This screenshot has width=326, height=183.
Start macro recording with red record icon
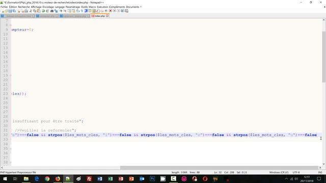[x=111, y=11]
